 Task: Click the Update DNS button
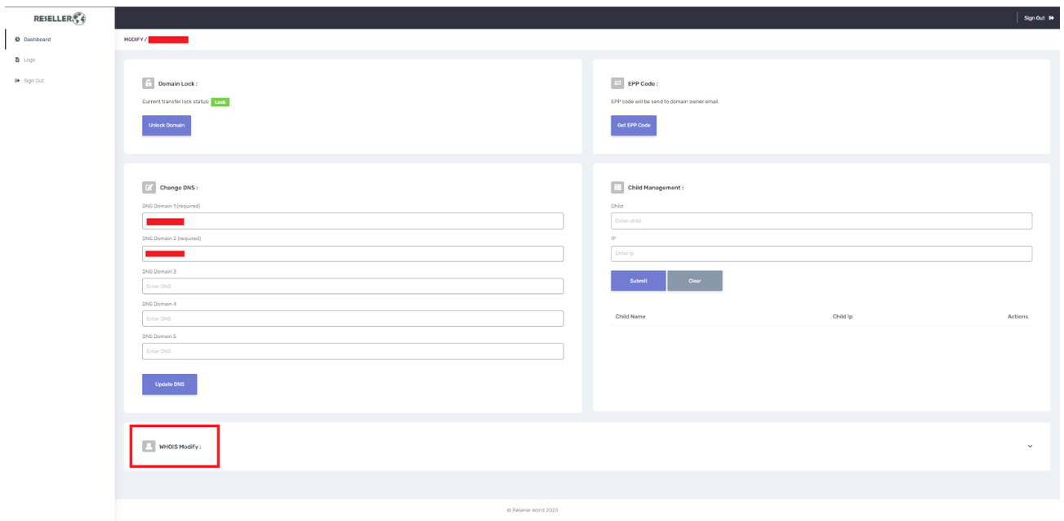click(x=169, y=385)
